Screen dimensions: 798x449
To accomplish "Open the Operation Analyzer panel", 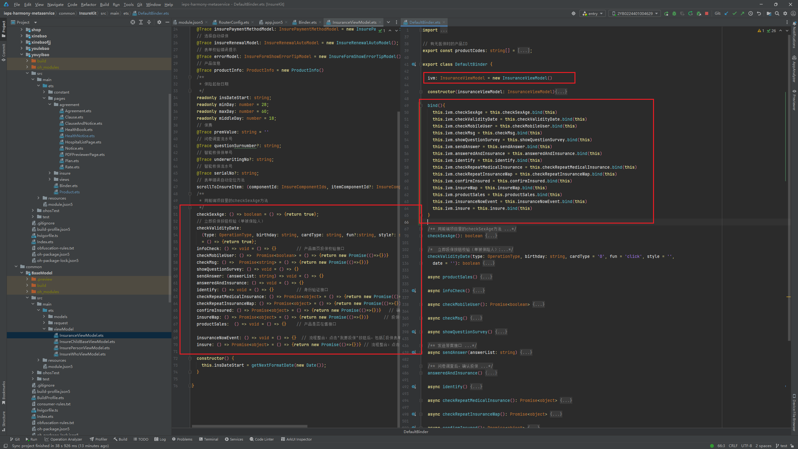I will click(x=63, y=439).
